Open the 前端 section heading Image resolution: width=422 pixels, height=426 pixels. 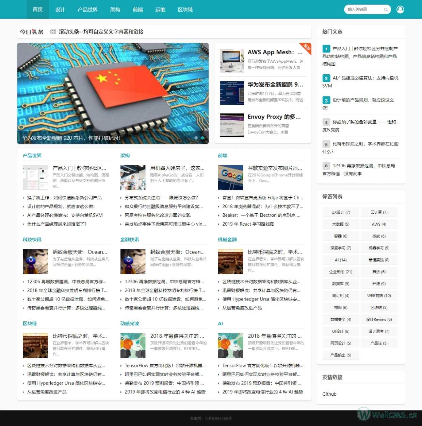point(223,156)
